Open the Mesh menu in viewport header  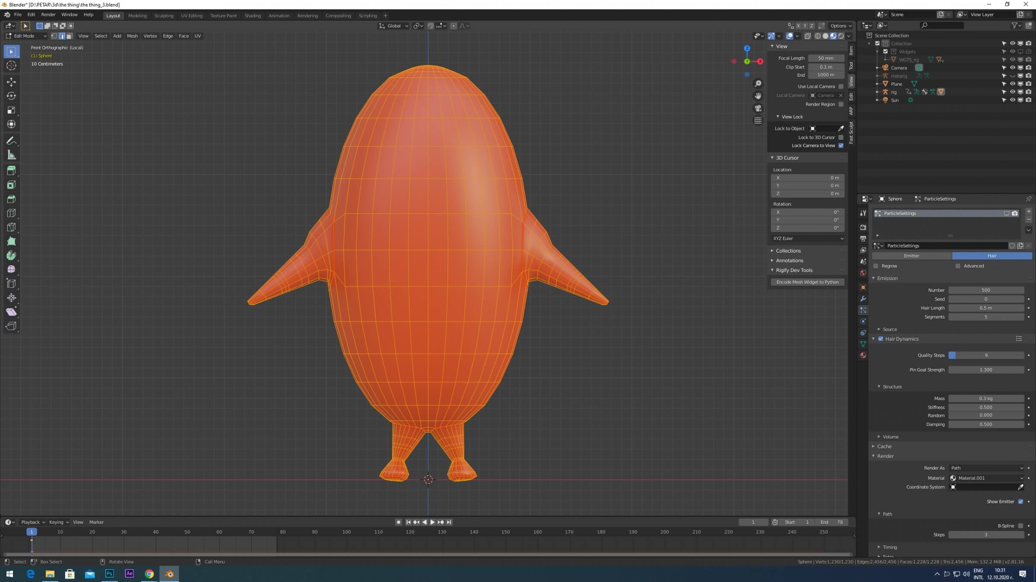coord(132,36)
